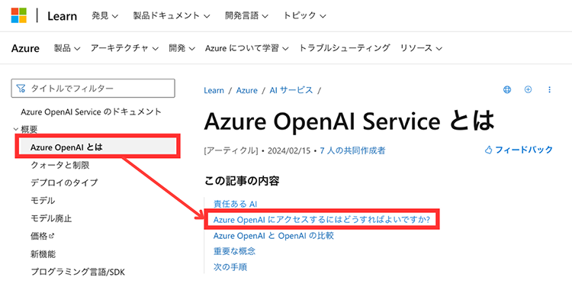This screenshot has height=287, width=572.
Task: Click the この記事の内容 heading
Action: (x=242, y=181)
